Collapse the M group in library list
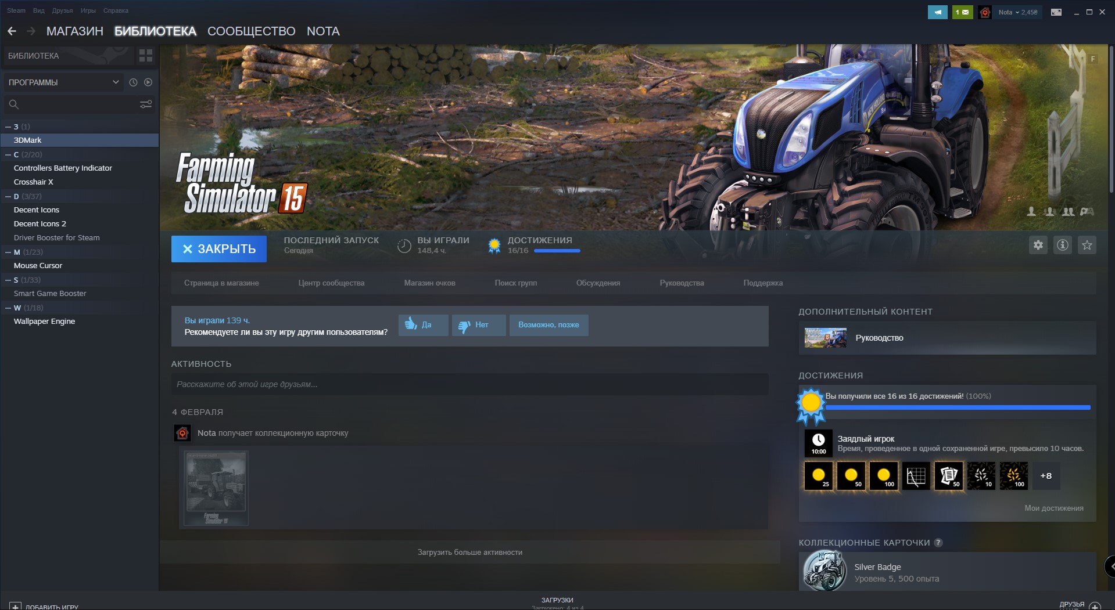This screenshot has width=1115, height=610. click(x=8, y=252)
